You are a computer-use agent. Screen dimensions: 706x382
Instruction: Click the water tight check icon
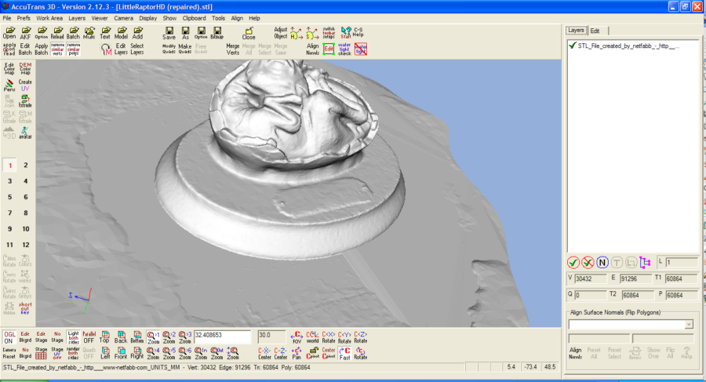(344, 49)
